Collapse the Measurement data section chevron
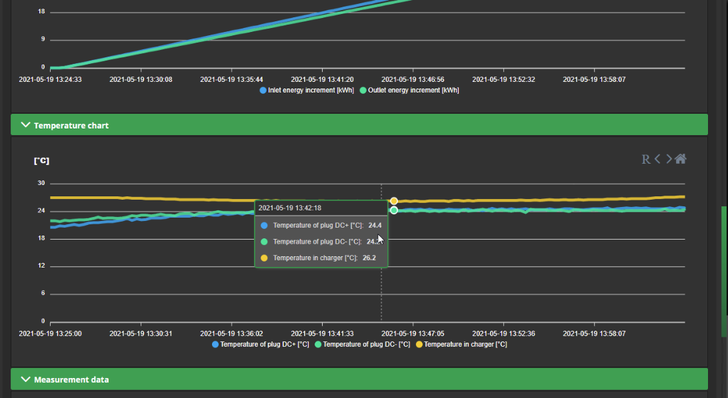Viewport: 728px width, 398px height. [x=25, y=379]
